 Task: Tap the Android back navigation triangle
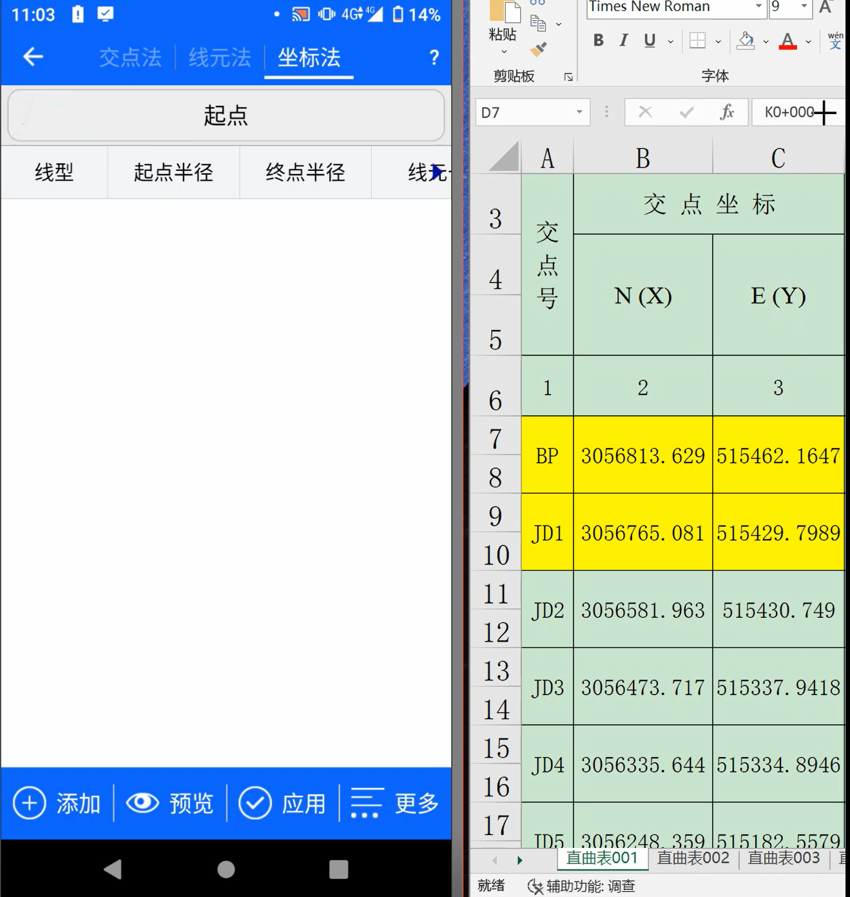[x=113, y=869]
